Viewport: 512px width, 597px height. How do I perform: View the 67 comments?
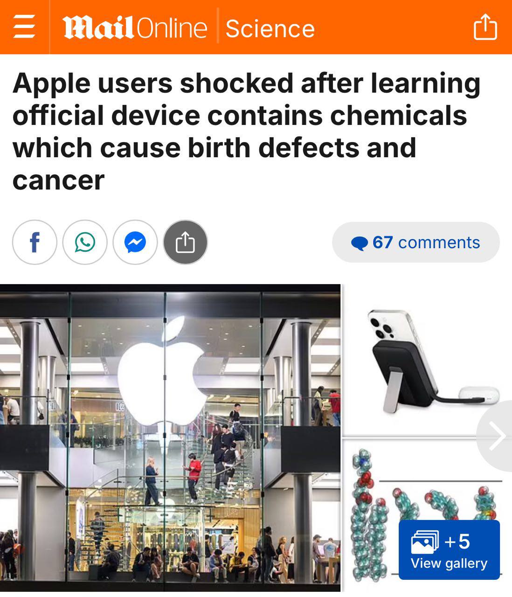click(x=416, y=243)
